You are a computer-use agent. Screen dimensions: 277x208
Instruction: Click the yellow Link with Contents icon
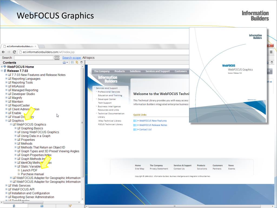click(x=77, y=62)
